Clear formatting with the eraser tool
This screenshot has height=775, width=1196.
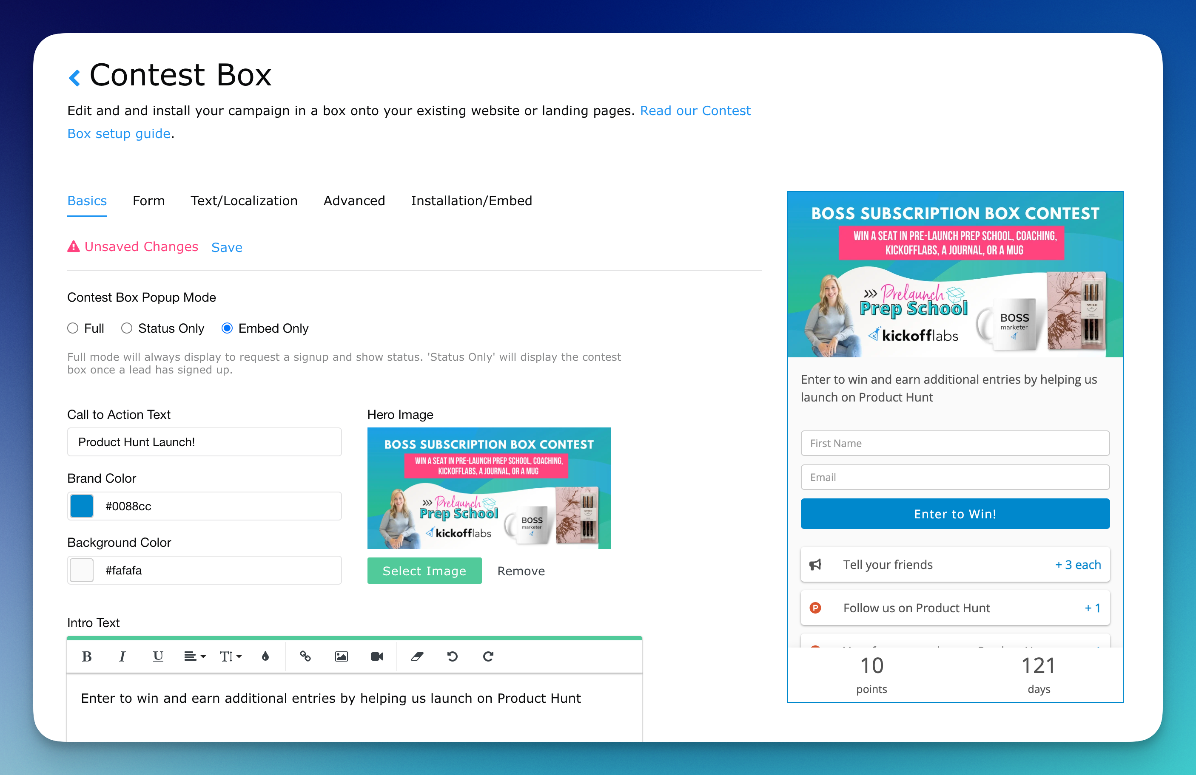(416, 656)
